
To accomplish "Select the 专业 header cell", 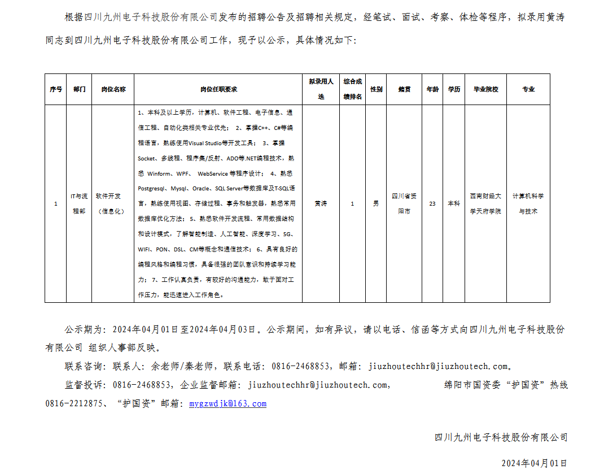I will click(x=528, y=89).
